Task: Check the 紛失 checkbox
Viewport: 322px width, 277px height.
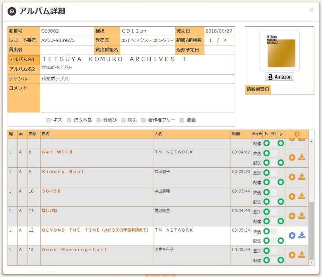Action: [123, 120]
